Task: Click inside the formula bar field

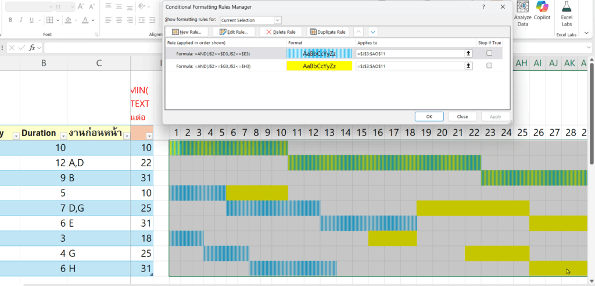Action: [x=103, y=48]
